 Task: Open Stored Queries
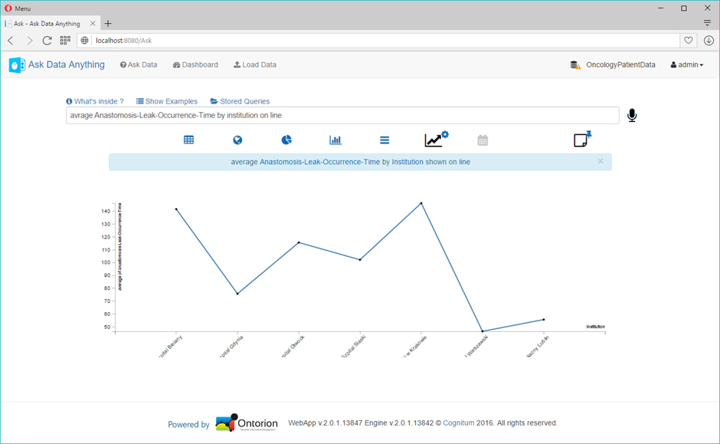tap(240, 101)
